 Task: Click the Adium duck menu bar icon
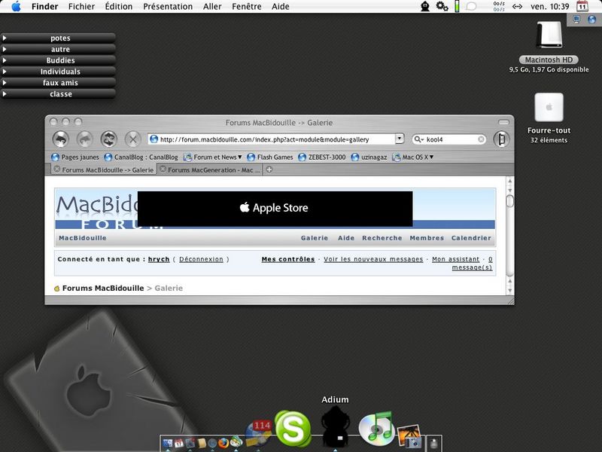[425, 7]
